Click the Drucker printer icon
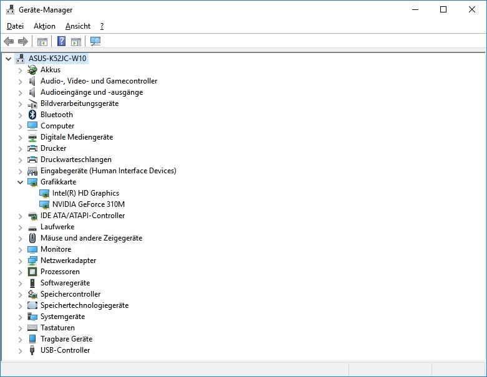The height and width of the screenshot is (377, 487). (32, 148)
